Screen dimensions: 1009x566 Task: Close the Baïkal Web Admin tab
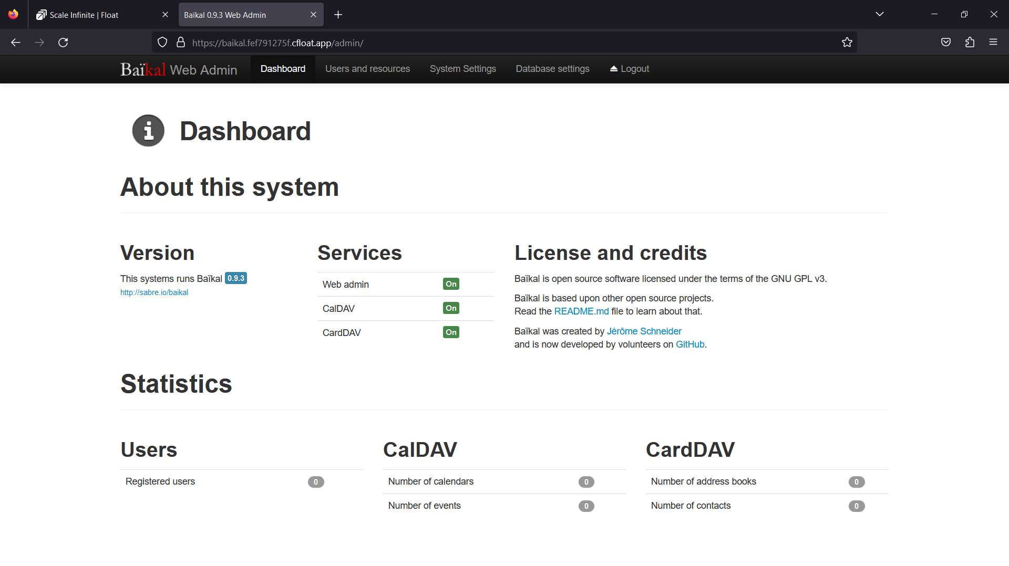pyautogui.click(x=313, y=15)
